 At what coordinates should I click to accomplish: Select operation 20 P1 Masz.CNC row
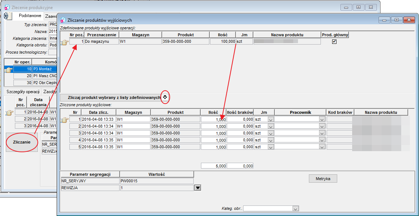point(36,76)
